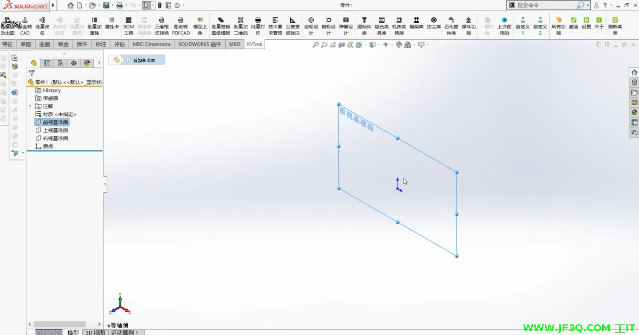The image size is (639, 335).
Task: Open 弹簧设计 spring design tool
Action: pyautogui.click(x=346, y=26)
